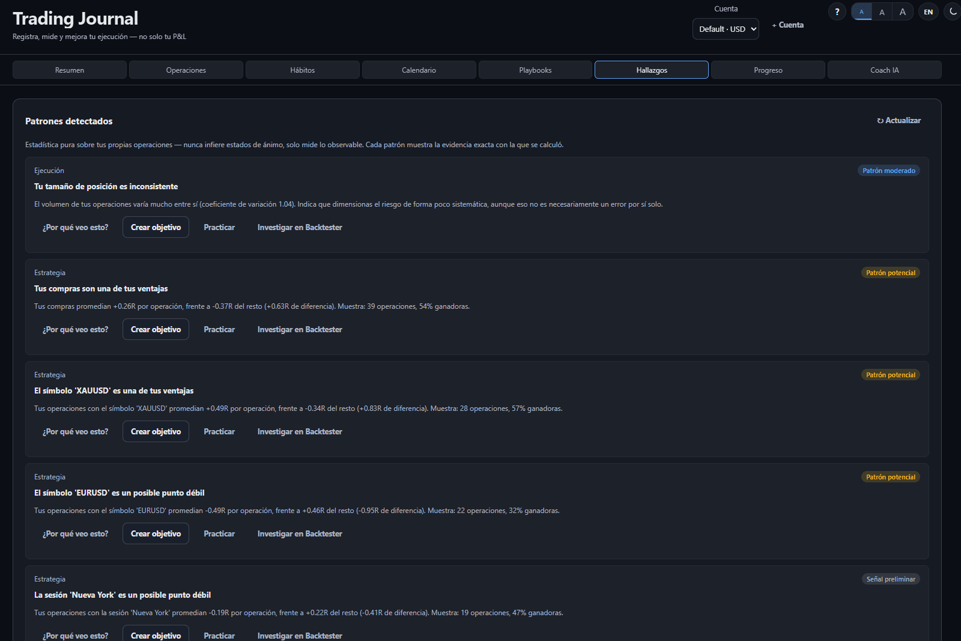Create objective for EURUSD weak point
The width and height of the screenshot is (961, 641).
[156, 533]
